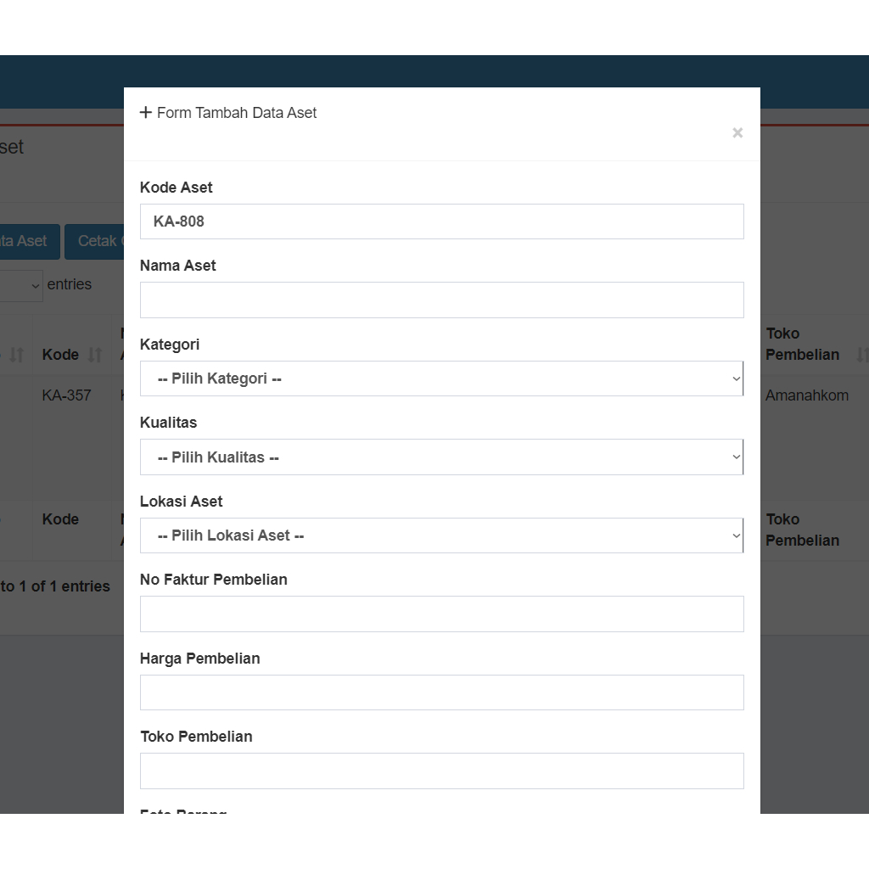The image size is (869, 869).
Task: Select the Harga Pembelian input box
Action: [441, 692]
